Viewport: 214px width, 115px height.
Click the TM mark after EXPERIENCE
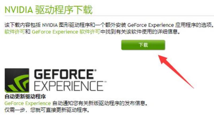(105, 82)
